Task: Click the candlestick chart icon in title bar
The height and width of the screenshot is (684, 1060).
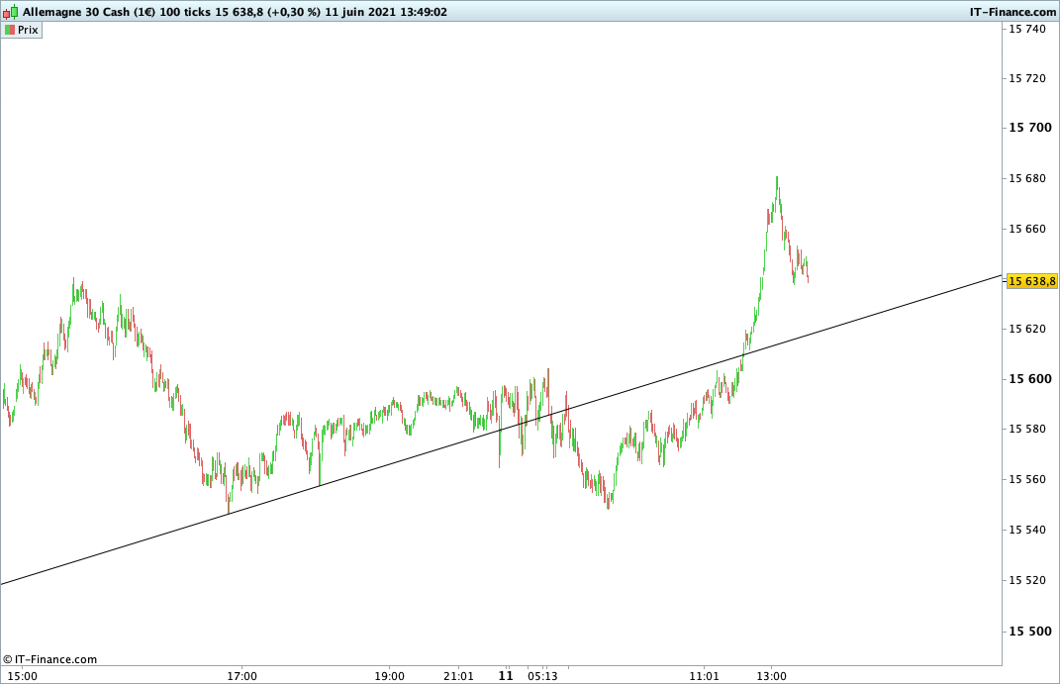Action: pos(10,12)
